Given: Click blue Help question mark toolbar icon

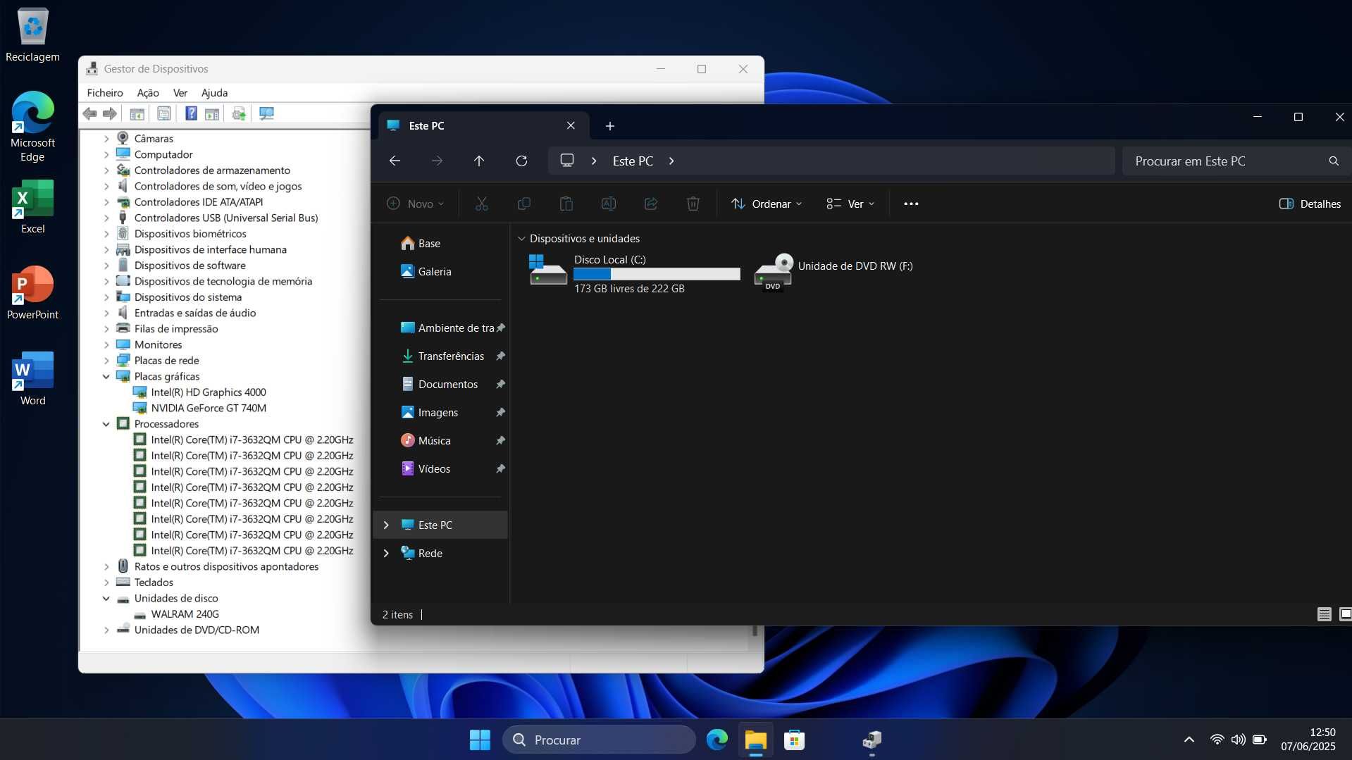Looking at the screenshot, I should pyautogui.click(x=191, y=113).
